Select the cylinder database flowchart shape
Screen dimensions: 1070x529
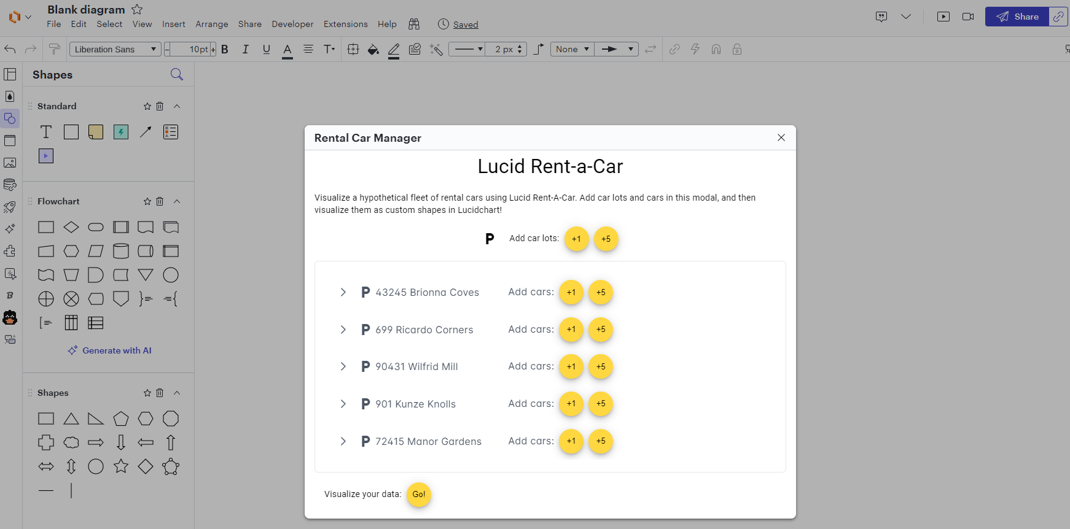pyautogui.click(x=121, y=251)
